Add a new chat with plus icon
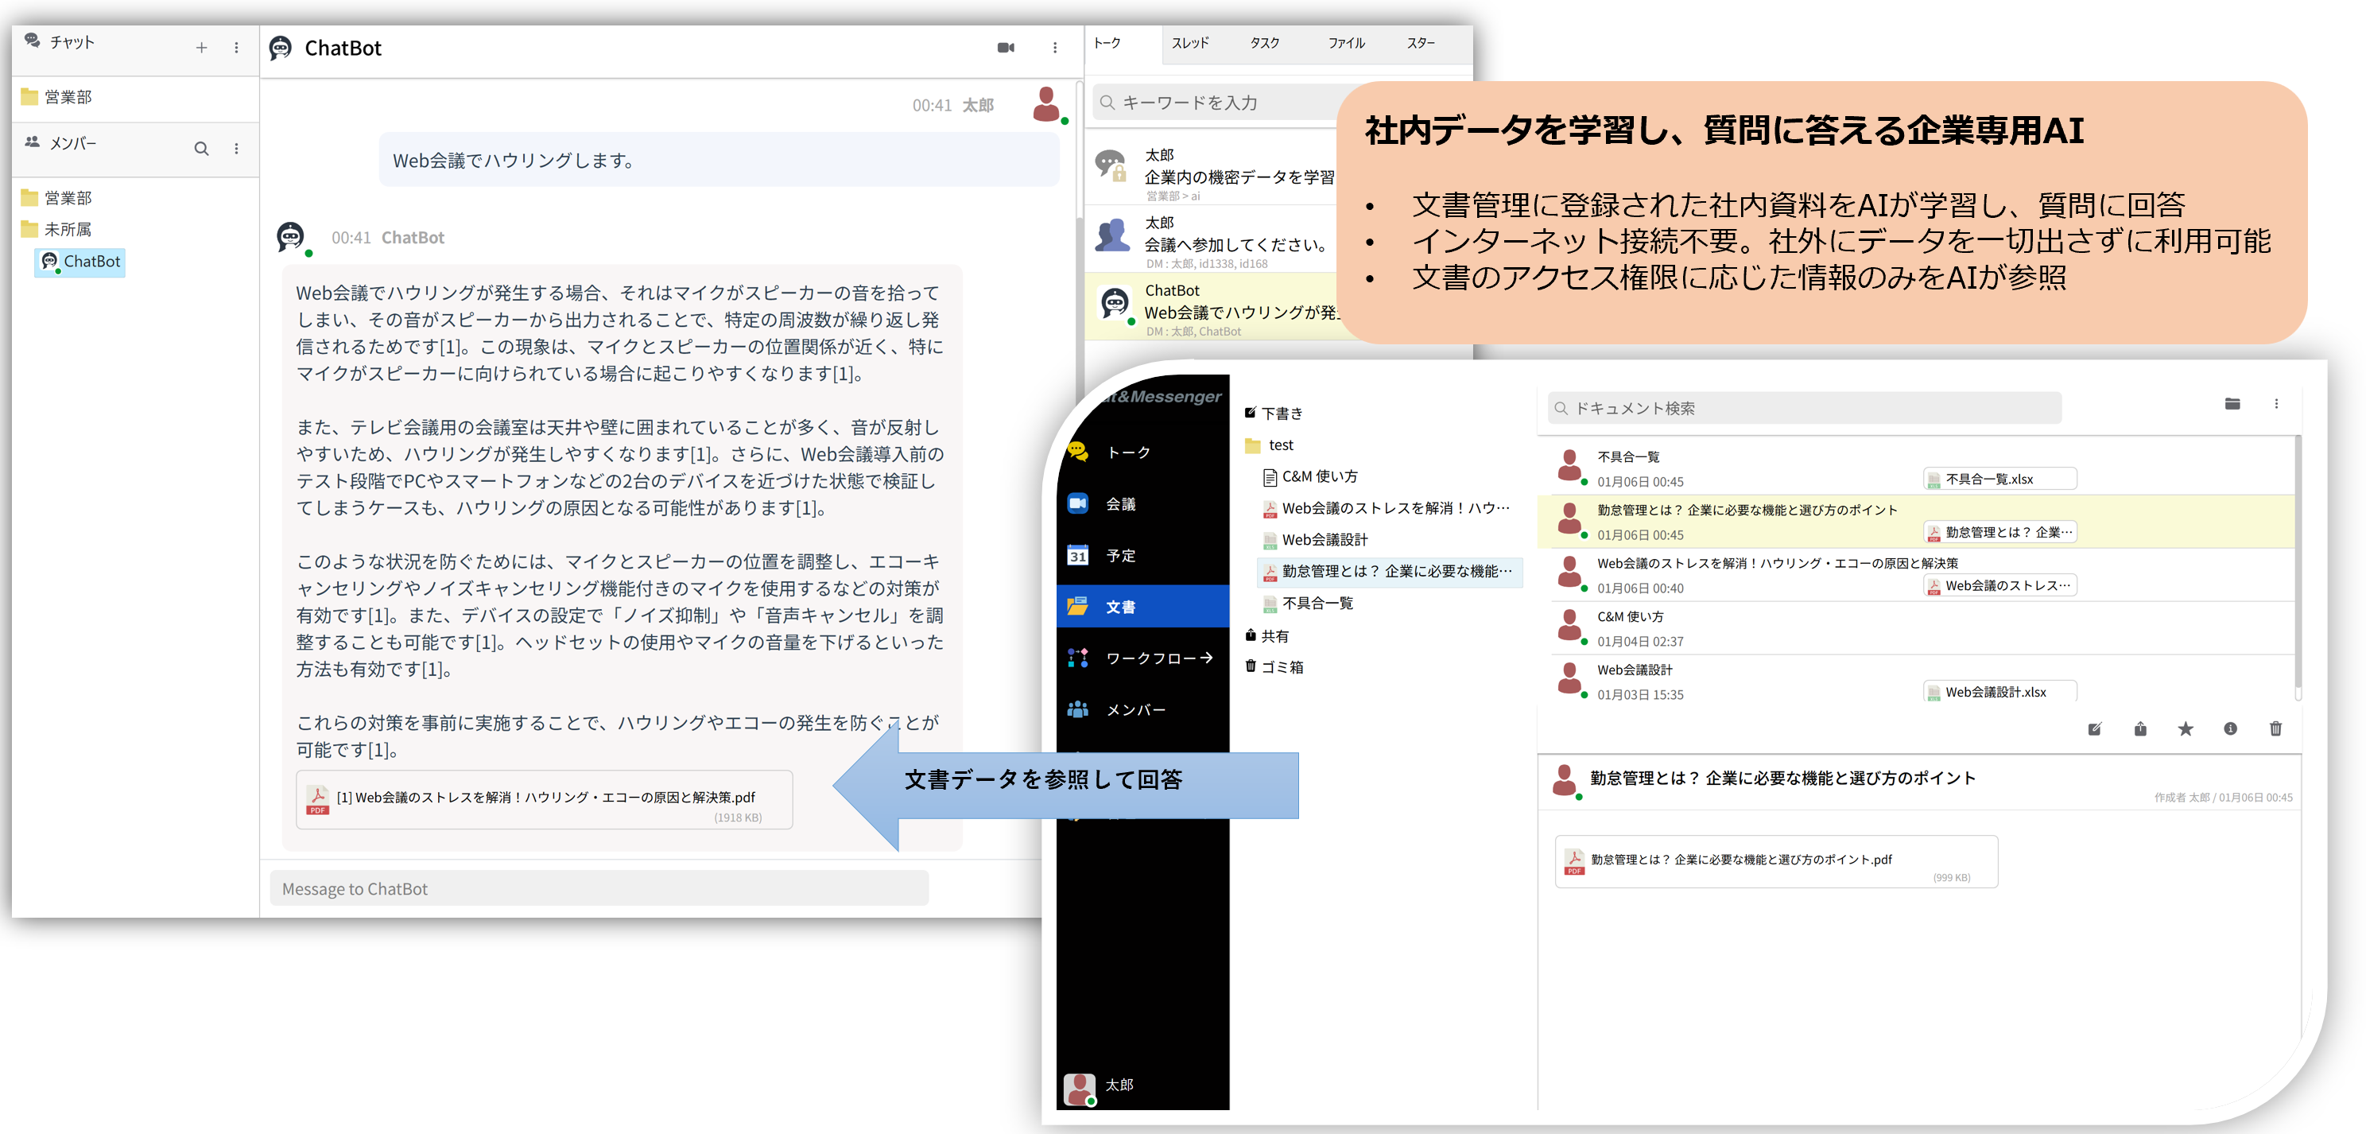 201,48
